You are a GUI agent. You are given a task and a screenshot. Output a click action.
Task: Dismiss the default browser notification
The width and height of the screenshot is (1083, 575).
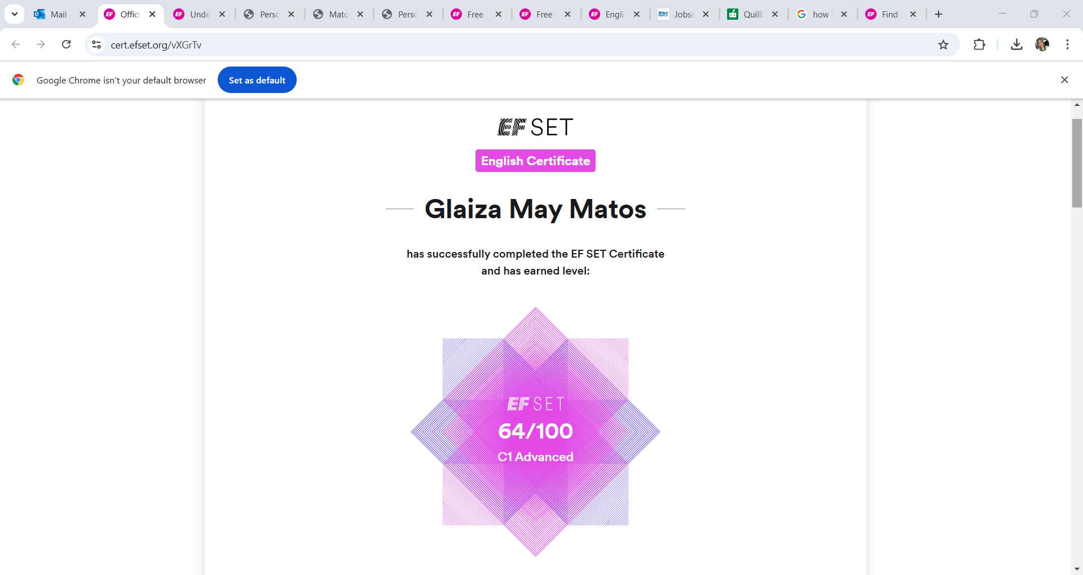pos(1065,79)
